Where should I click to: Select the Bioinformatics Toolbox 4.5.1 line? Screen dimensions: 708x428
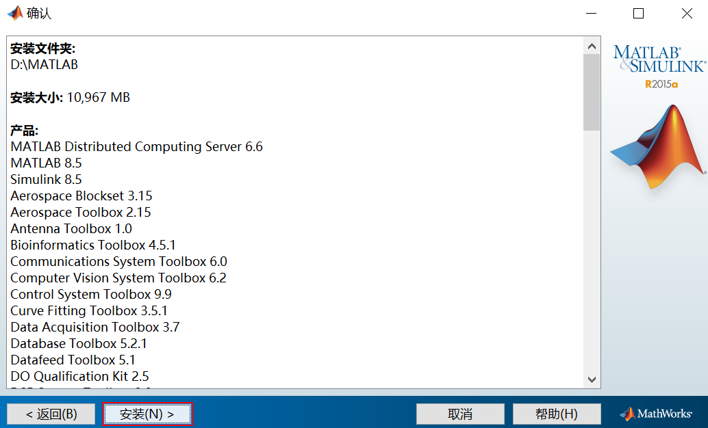pos(93,245)
